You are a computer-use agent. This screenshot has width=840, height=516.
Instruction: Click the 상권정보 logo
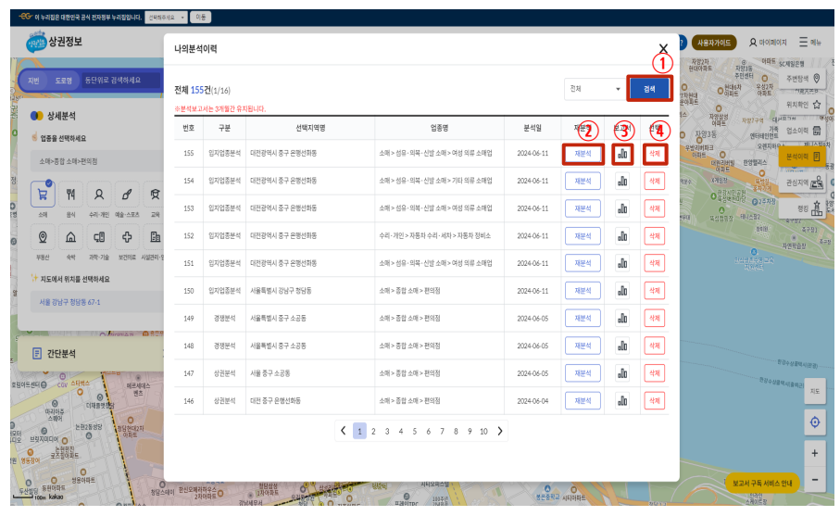click(55, 42)
